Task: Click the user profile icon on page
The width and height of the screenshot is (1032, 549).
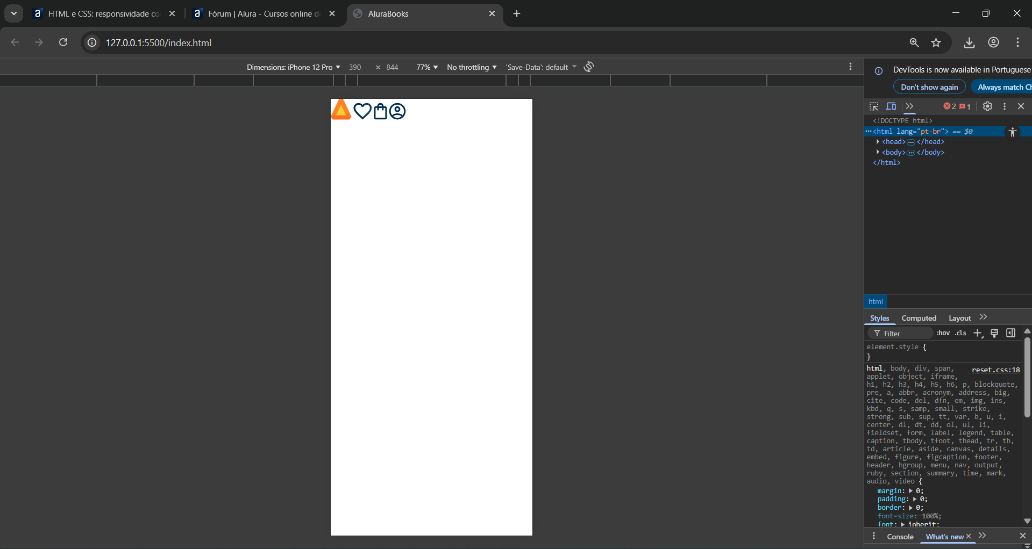Action: pyautogui.click(x=397, y=111)
